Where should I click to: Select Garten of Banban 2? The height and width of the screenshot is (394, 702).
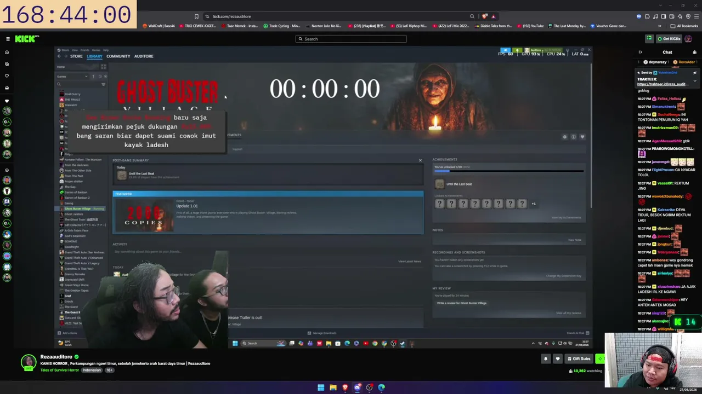coord(76,198)
